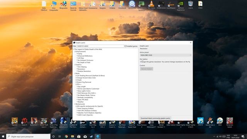The height and width of the screenshot is (139, 247).
Task: Launch the FIFA 19 desktop shortcut
Action: (x=200, y=122)
